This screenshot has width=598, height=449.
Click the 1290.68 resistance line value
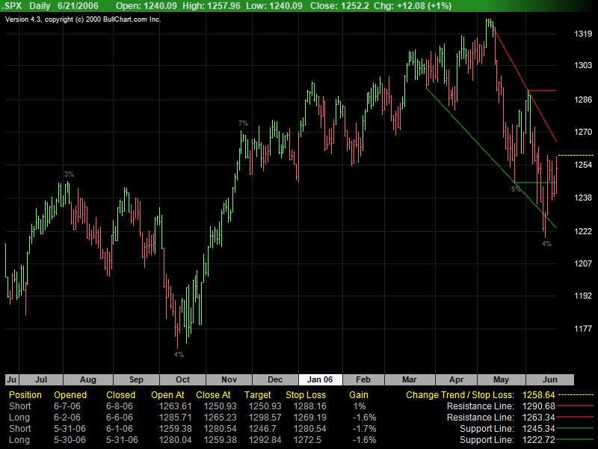538,406
